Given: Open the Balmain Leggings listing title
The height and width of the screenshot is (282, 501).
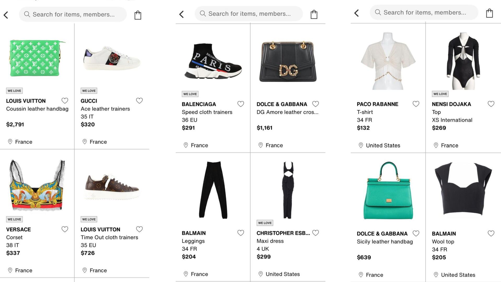Looking at the screenshot, I should pos(193,241).
